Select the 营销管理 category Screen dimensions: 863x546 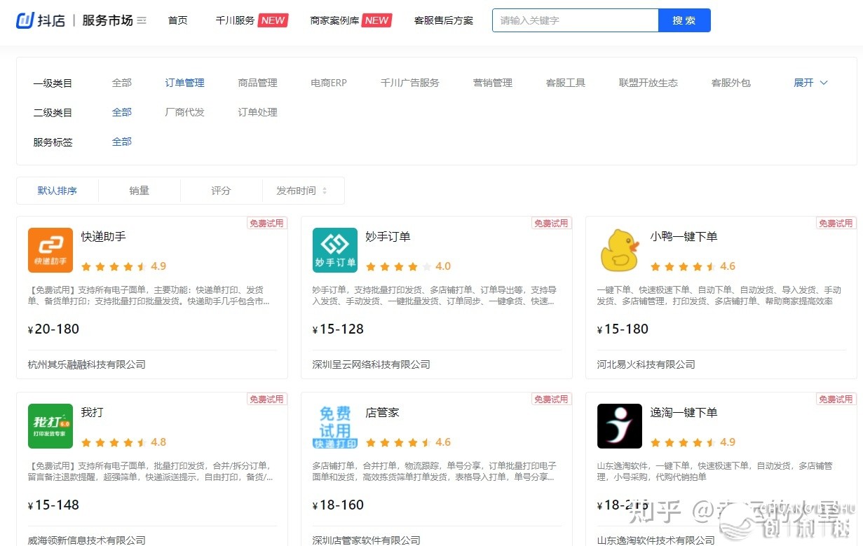(493, 83)
